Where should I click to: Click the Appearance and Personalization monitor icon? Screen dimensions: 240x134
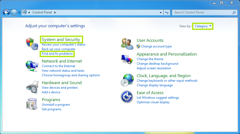[x=127, y=59]
